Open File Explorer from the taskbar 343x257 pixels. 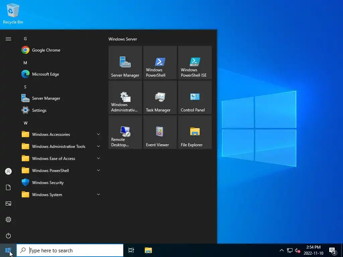pos(148,250)
